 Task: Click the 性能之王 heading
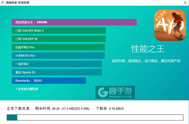pos(148,49)
